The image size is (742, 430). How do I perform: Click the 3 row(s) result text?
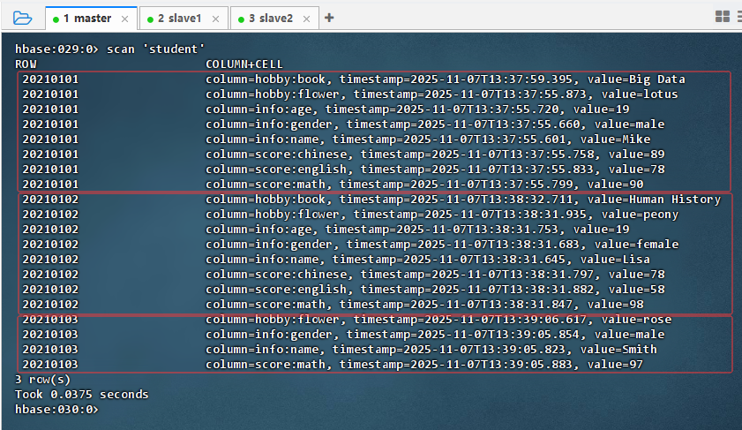coord(42,380)
